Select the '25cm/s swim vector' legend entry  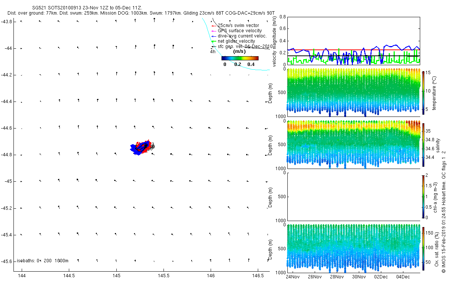tap(238, 25)
